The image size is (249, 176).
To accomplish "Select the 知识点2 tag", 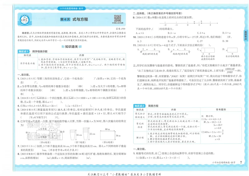I will click(x=139, y=106).
